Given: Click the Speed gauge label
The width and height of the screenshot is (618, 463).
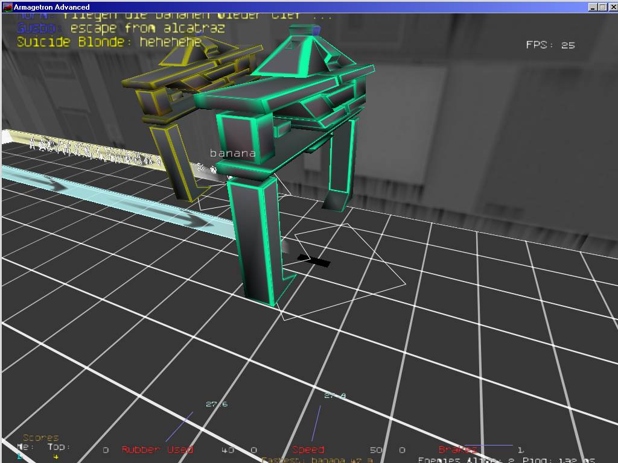Looking at the screenshot, I should coord(308,450).
